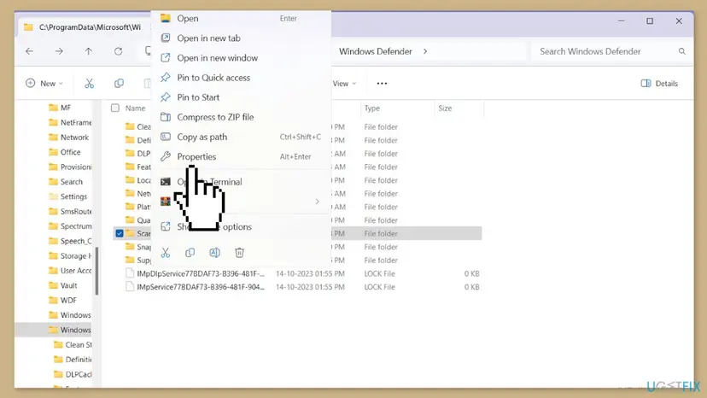707x398 pixels.
Task: Cut the selection using the toolbar scissors
Action: (x=90, y=84)
